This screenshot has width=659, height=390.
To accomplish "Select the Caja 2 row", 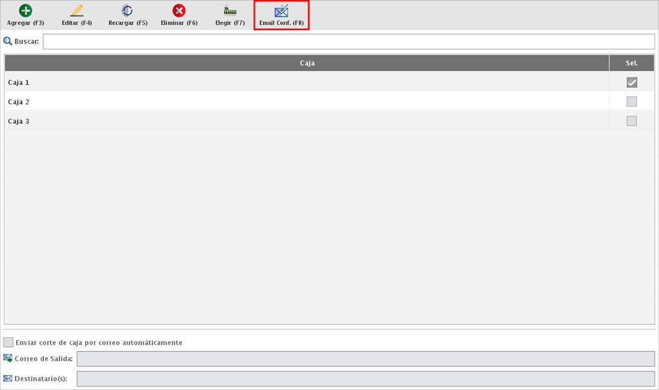I will [x=257, y=102].
